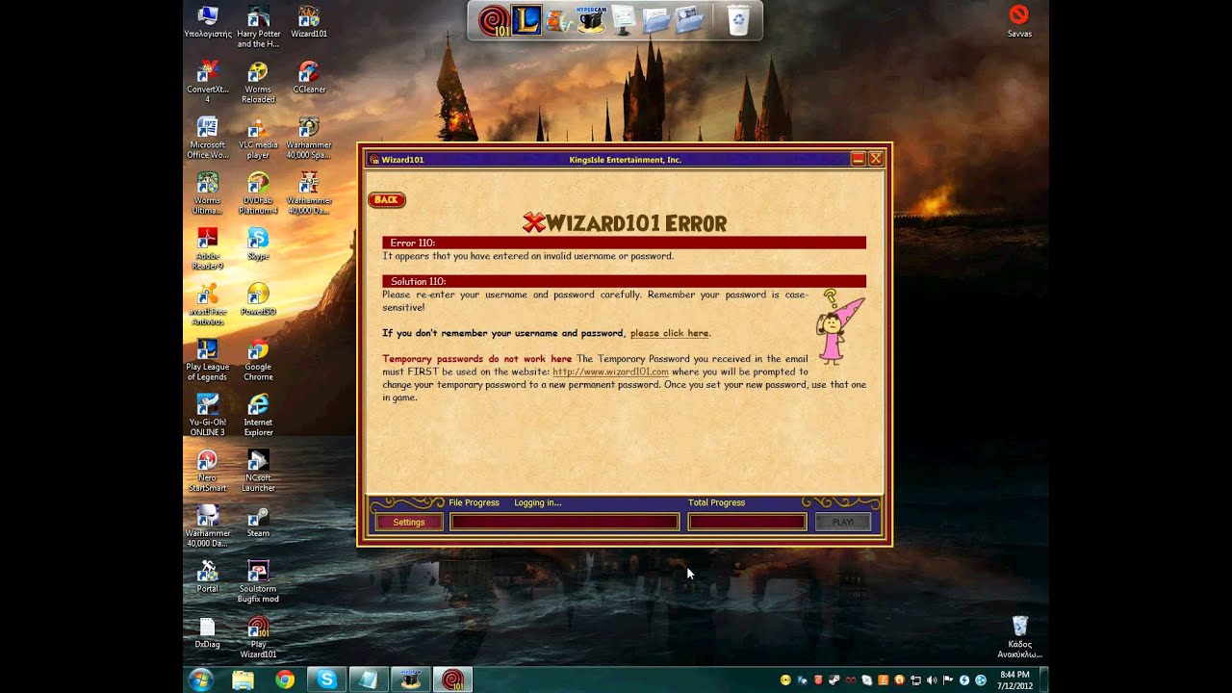Open HyperCam from the top dock

click(591, 19)
